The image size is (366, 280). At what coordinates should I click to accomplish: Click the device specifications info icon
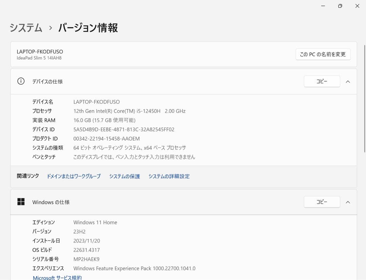[x=21, y=81]
